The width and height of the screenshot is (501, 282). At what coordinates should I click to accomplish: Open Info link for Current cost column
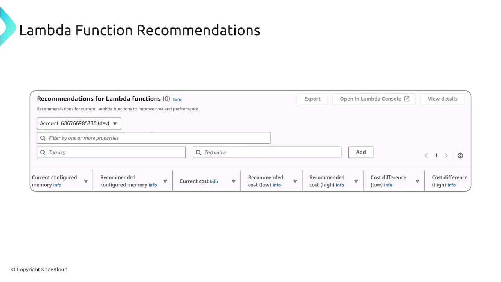pyautogui.click(x=214, y=181)
